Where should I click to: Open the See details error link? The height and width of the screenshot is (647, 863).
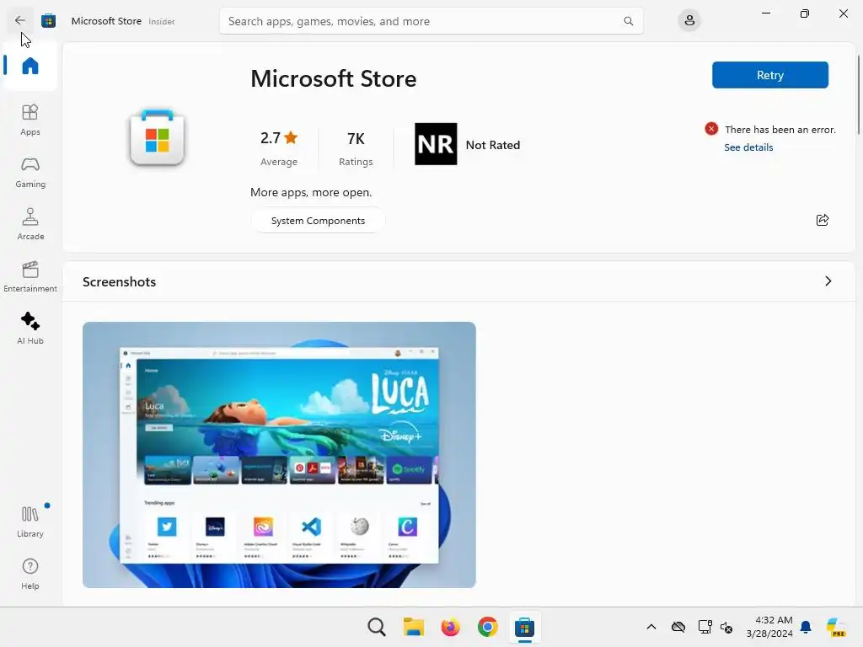click(748, 147)
